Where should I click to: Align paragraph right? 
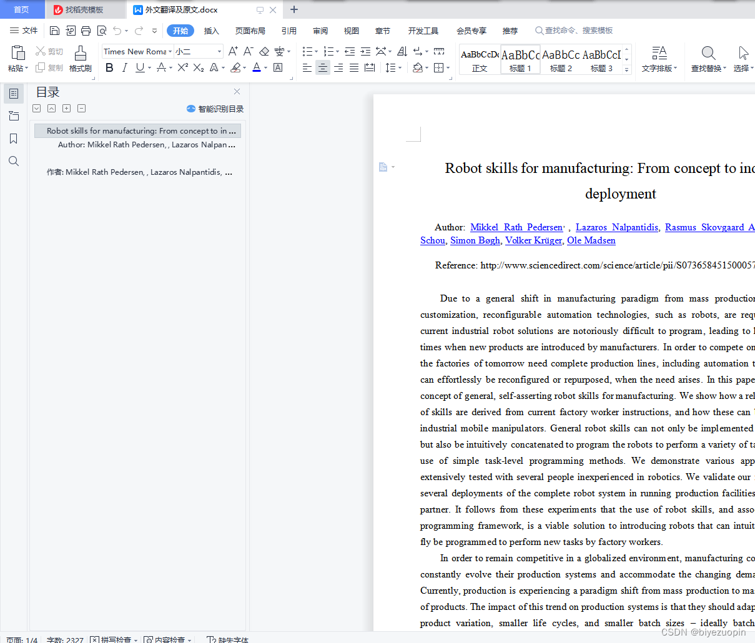point(338,67)
